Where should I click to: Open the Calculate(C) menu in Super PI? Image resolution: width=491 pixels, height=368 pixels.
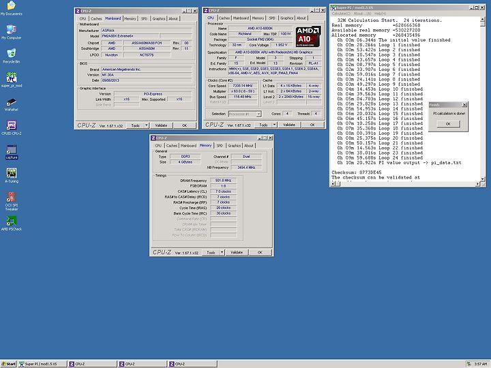pyautogui.click(x=341, y=14)
